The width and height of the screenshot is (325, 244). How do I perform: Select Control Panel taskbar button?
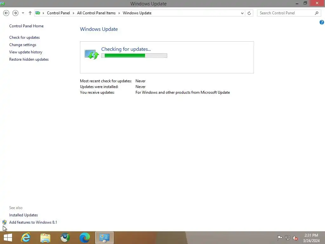(x=104, y=238)
